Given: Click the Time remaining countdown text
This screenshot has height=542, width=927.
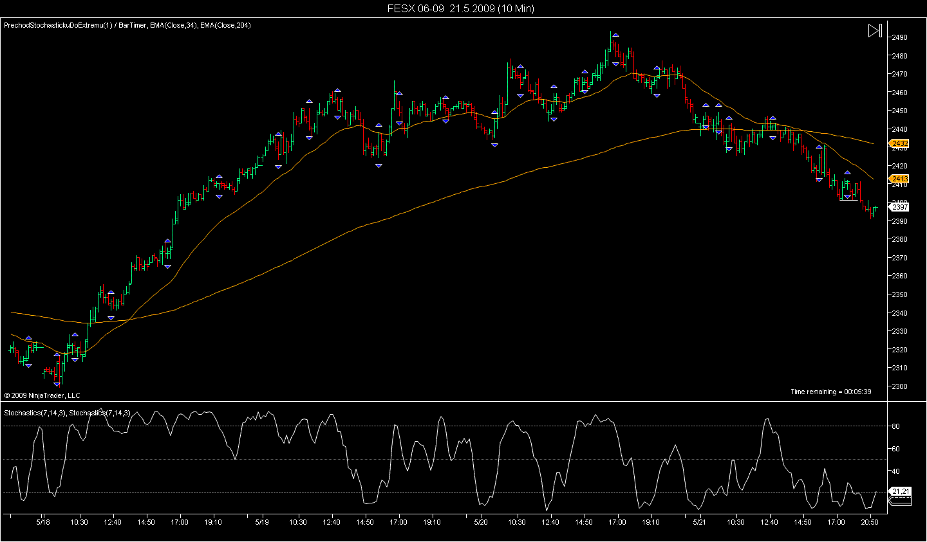Looking at the screenshot, I should coord(830,392).
